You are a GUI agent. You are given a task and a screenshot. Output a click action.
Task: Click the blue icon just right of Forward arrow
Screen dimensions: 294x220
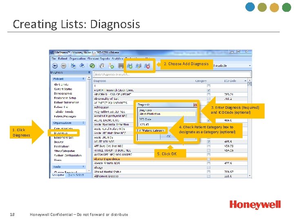click(x=73, y=66)
